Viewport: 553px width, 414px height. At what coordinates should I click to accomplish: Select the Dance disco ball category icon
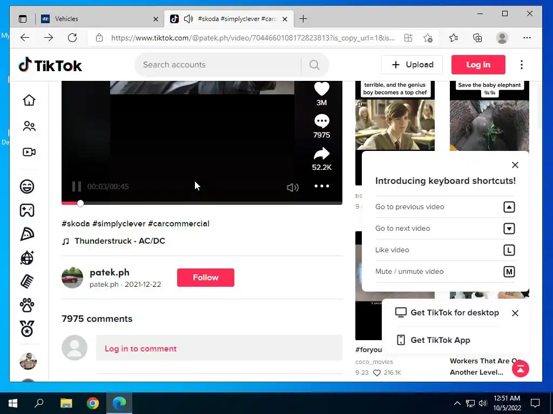point(27,258)
